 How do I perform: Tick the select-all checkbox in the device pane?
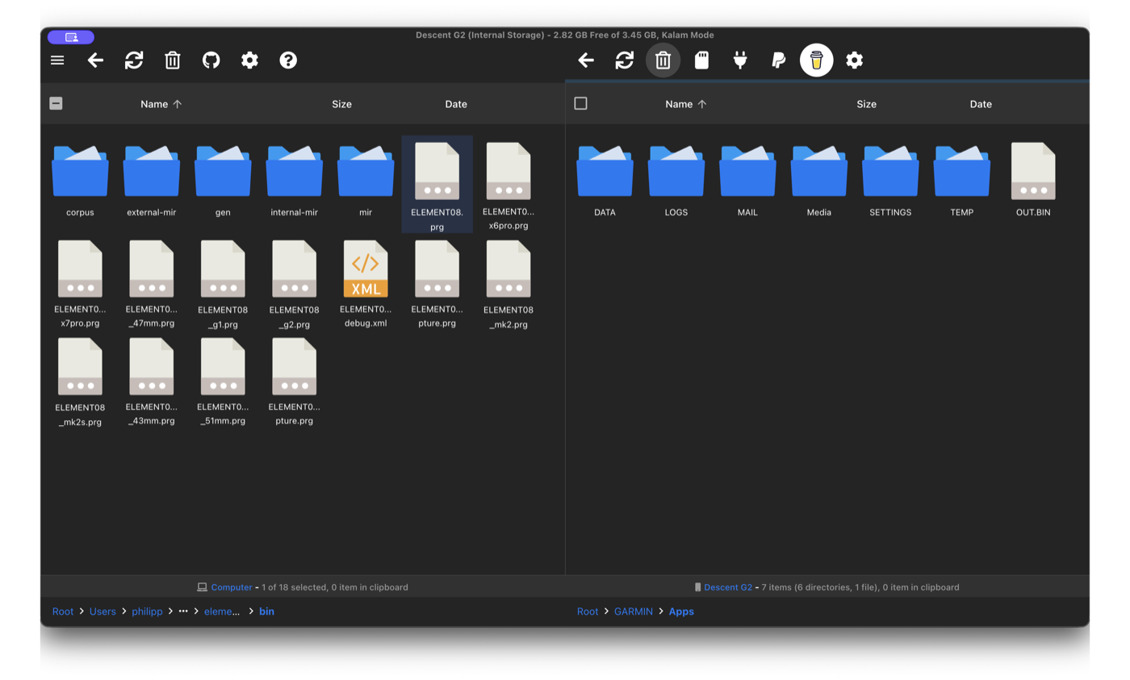[x=580, y=103]
